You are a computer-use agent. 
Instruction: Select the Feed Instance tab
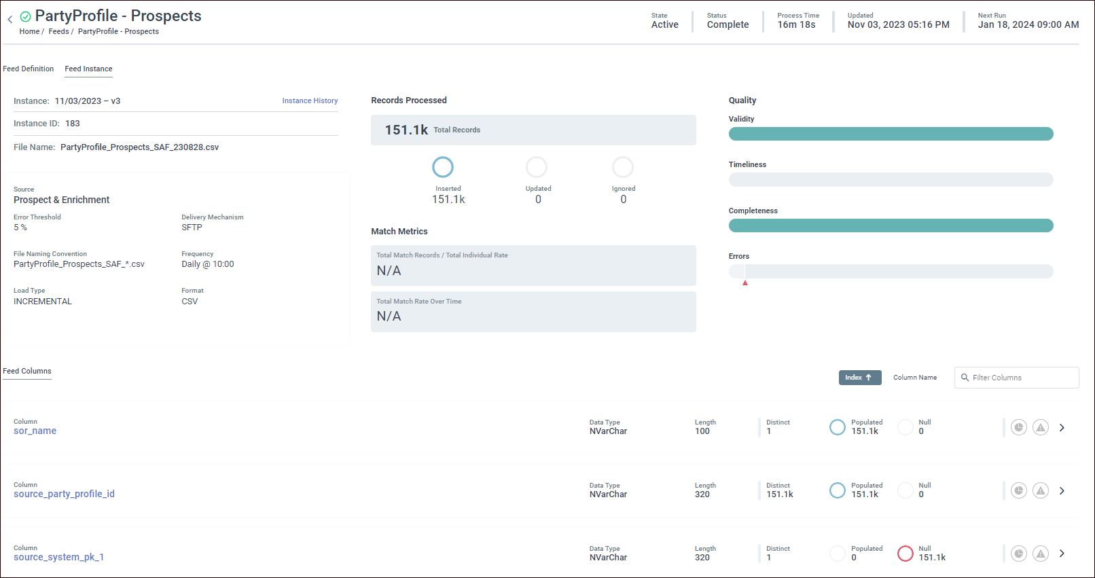(88, 69)
